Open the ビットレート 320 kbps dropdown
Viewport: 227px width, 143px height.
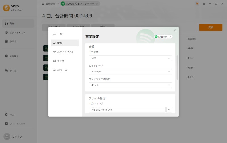click(130, 72)
